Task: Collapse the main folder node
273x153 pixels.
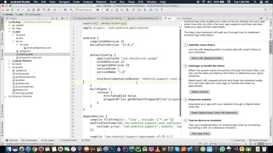Action: 17,45
